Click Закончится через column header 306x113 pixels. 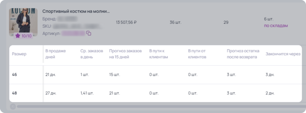tap(283, 54)
